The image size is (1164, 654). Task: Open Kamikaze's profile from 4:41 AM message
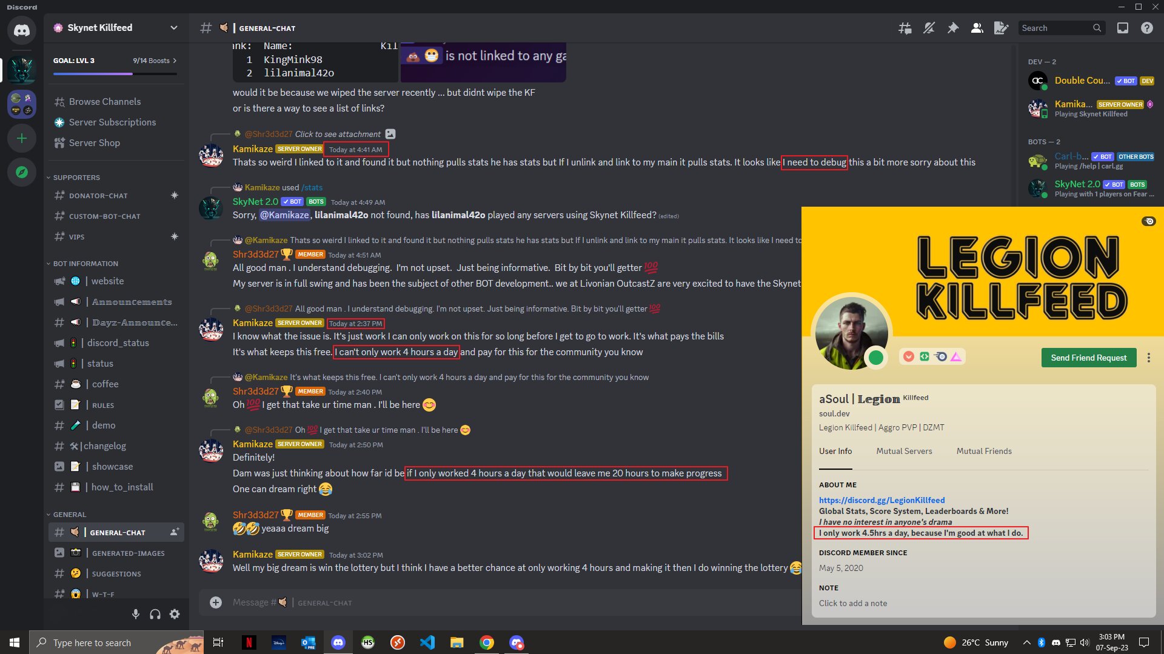(x=252, y=149)
